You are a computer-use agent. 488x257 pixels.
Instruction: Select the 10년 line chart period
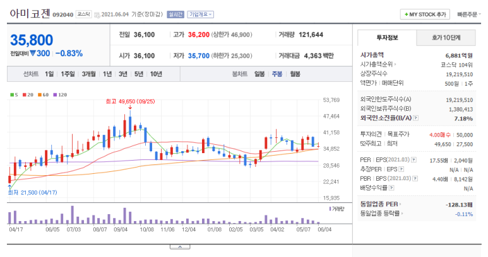(x=156, y=74)
